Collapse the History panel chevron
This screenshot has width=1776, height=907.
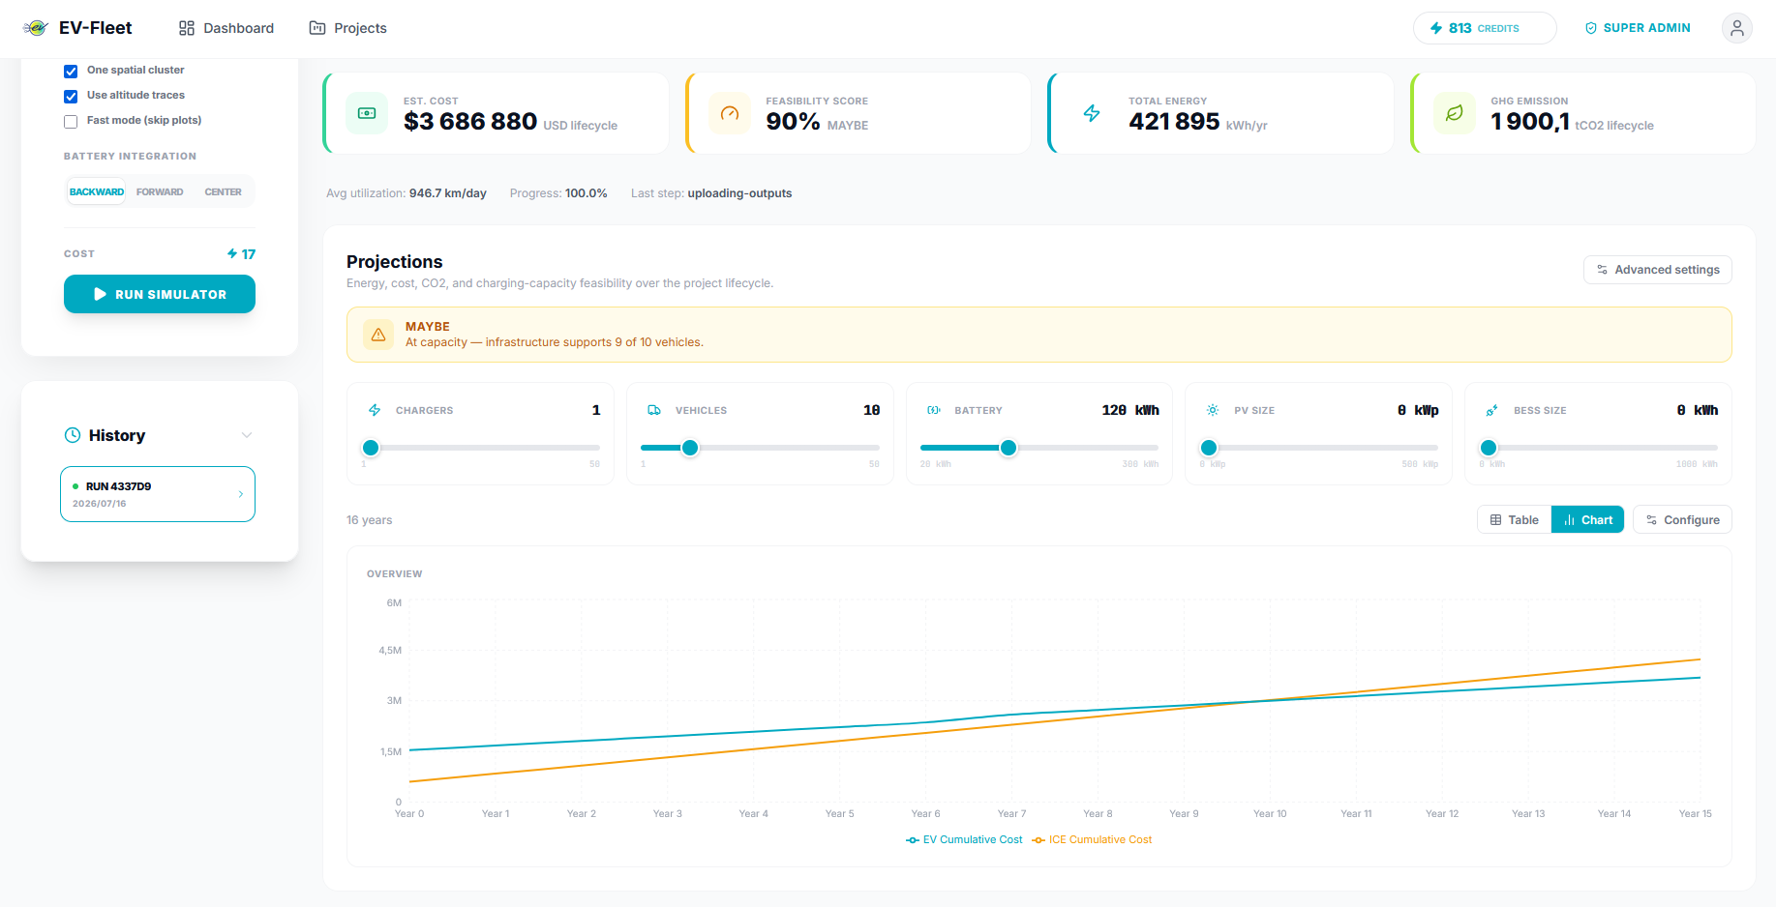click(247, 435)
